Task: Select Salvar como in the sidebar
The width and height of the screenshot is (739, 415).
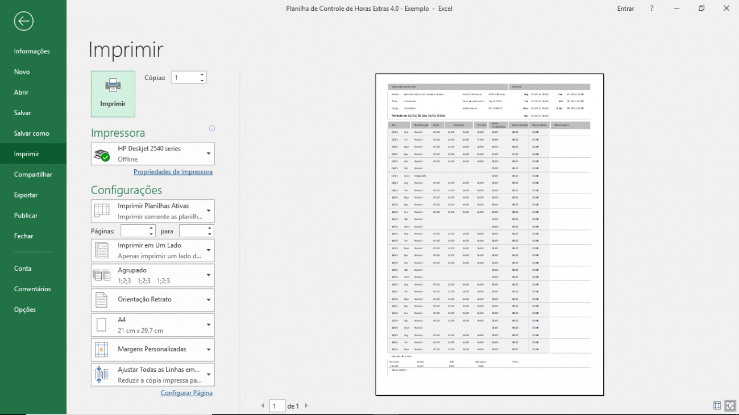Action: (33, 133)
